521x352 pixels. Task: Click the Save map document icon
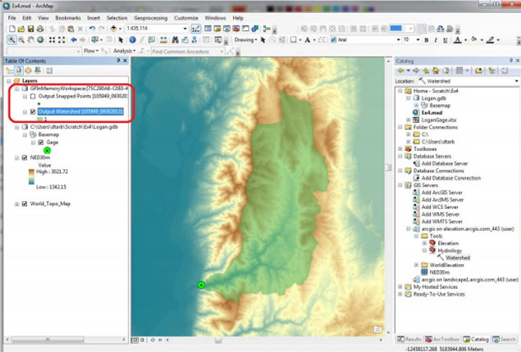30,29
